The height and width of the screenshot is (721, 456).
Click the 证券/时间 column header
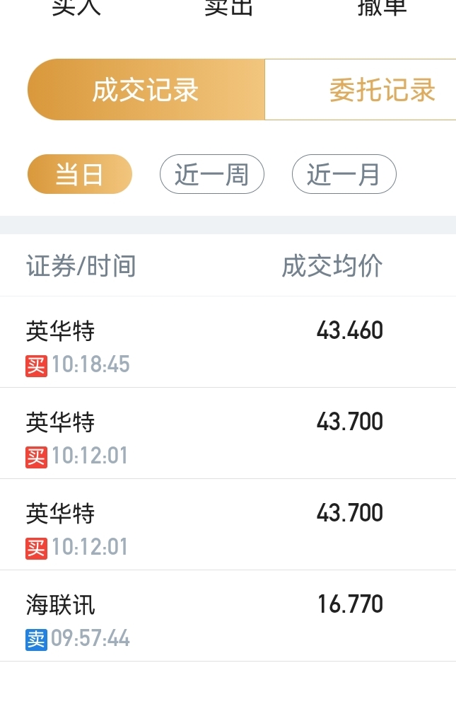[x=81, y=266]
